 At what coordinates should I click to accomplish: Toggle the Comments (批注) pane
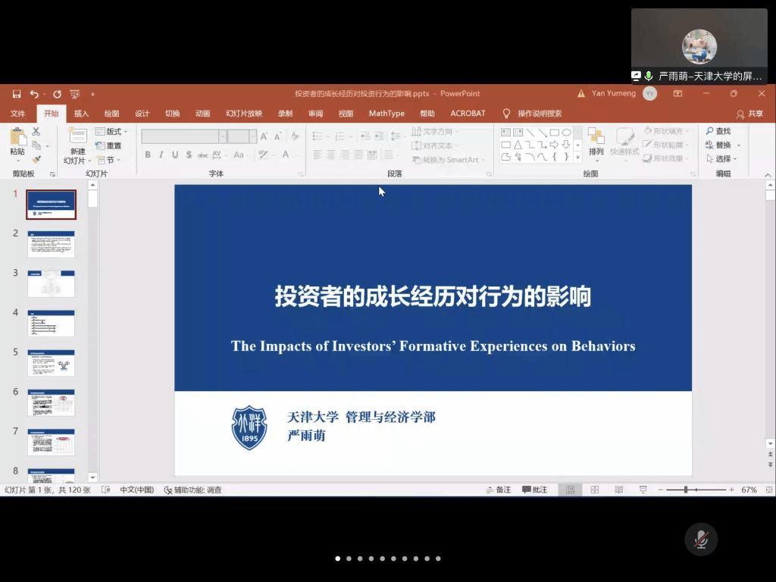[x=535, y=490]
